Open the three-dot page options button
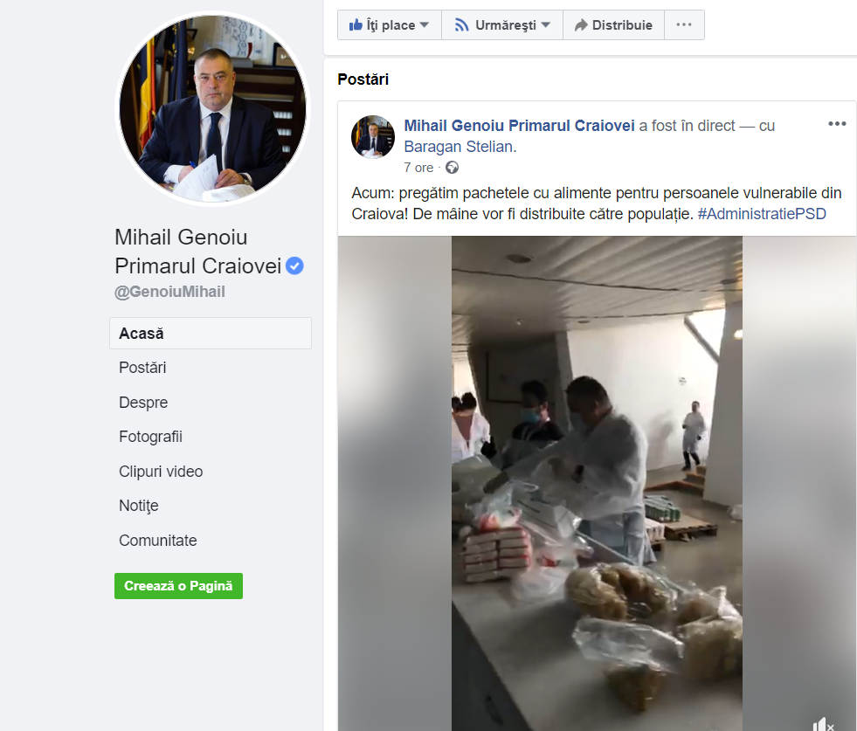The width and height of the screenshot is (857, 731). pos(684,25)
